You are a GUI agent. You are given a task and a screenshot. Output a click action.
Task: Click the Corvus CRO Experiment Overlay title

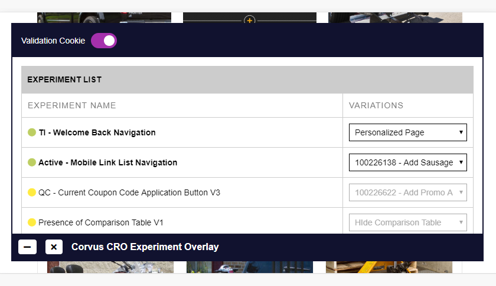(x=145, y=247)
